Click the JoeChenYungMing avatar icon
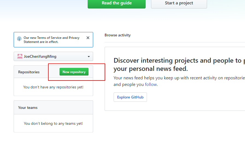This screenshot has width=245, height=145. [x=20, y=56]
